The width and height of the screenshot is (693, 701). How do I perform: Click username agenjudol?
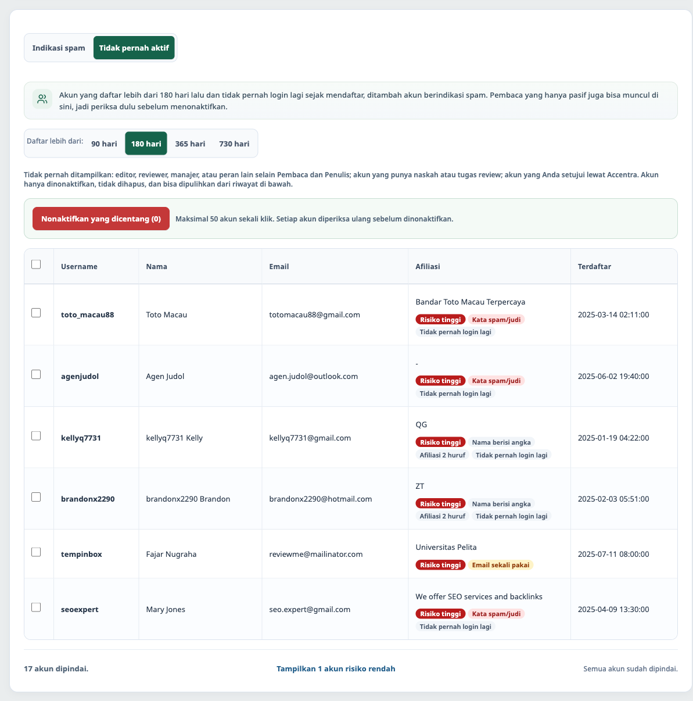click(x=80, y=376)
